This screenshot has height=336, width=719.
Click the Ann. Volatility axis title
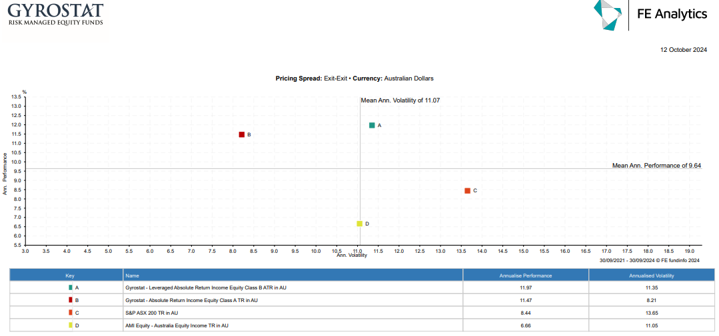click(352, 255)
